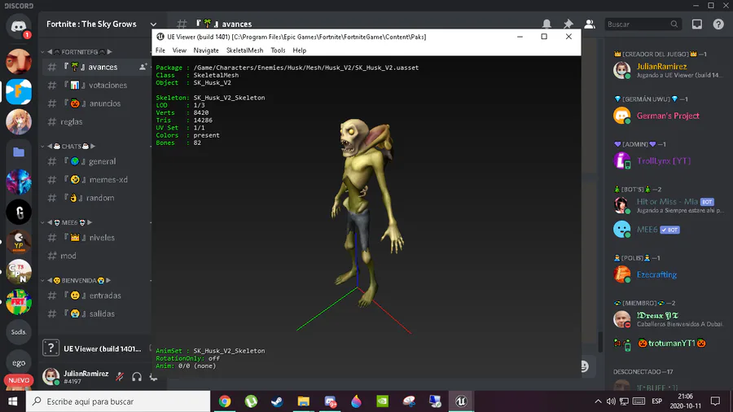733x412 pixels.
Task: Open UE Viewer SkeletalMesh menu
Action: click(x=244, y=50)
